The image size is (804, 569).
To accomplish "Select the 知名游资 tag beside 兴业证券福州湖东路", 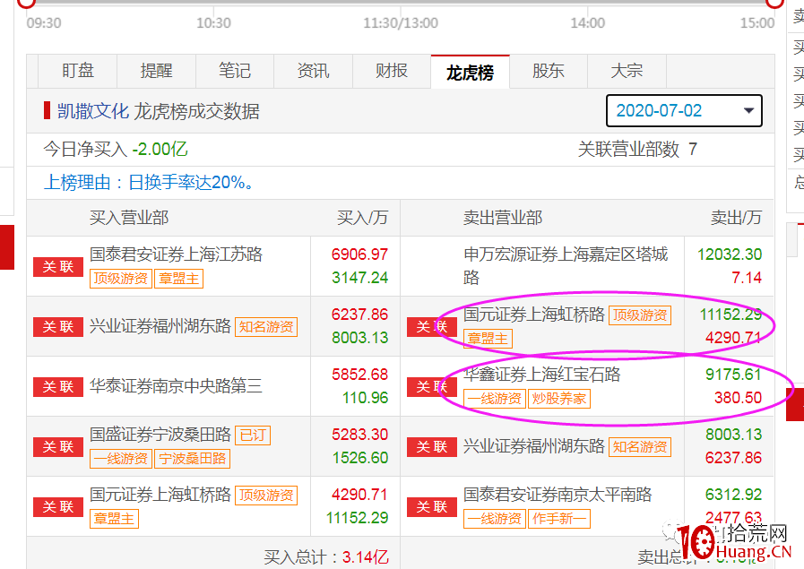I will pyautogui.click(x=266, y=328).
